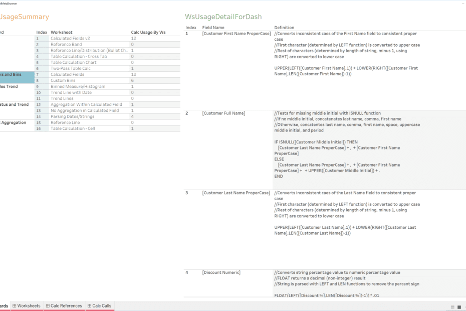Click usage value 6 for Custom Bins
Viewport: 466px width, 311px height.
tap(132, 80)
